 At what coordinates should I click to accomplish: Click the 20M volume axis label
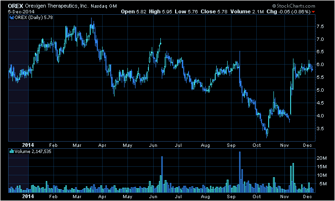pyautogui.click(x=322, y=158)
